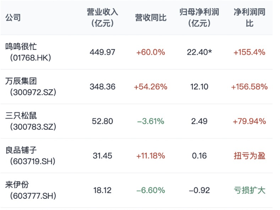
Task: Click the 公司 column header
Action: tap(13, 18)
